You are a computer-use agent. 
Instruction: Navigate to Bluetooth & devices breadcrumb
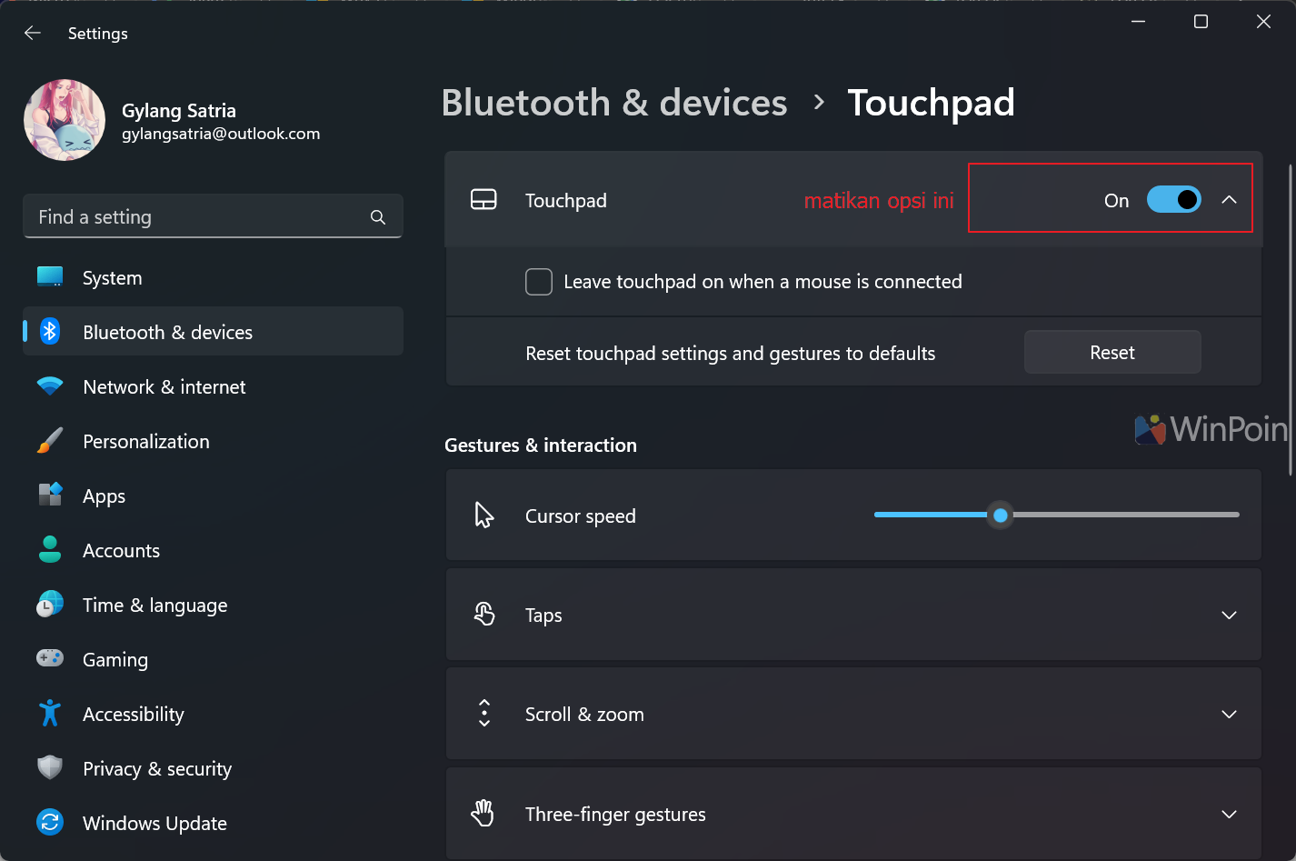[614, 103]
